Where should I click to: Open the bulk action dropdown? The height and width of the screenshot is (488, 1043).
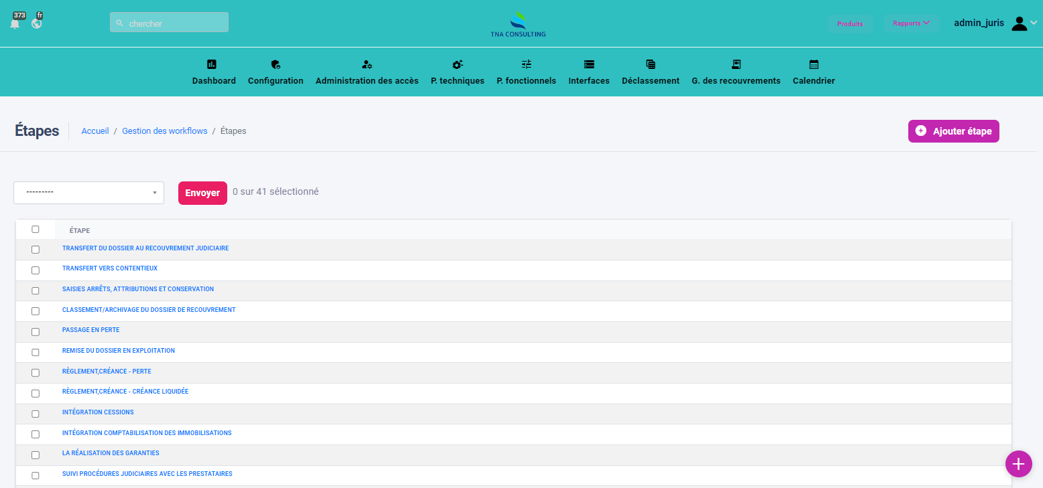pos(88,193)
